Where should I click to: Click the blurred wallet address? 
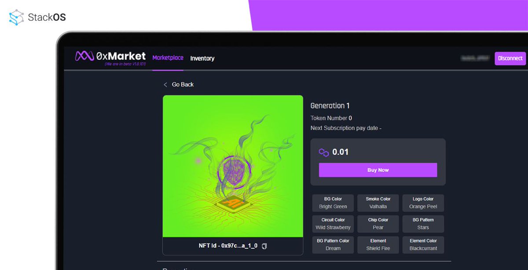pyautogui.click(x=476, y=58)
